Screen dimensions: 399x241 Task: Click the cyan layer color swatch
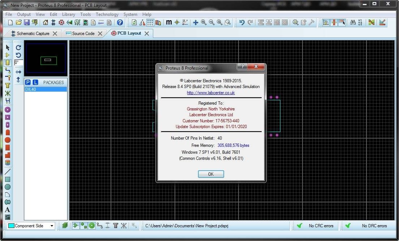[x=11, y=226]
